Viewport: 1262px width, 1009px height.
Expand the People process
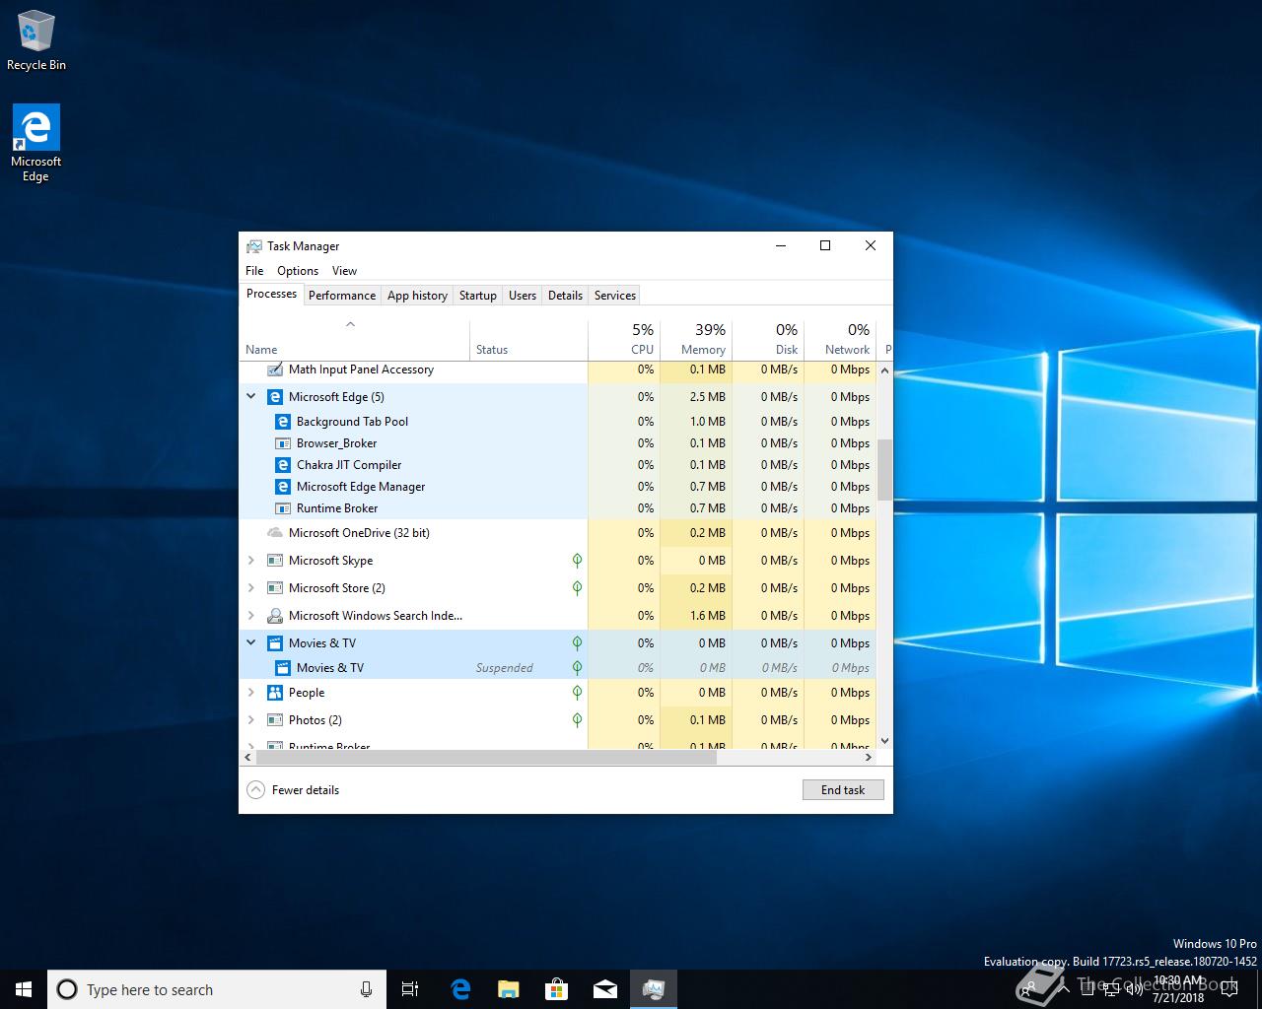tap(250, 693)
